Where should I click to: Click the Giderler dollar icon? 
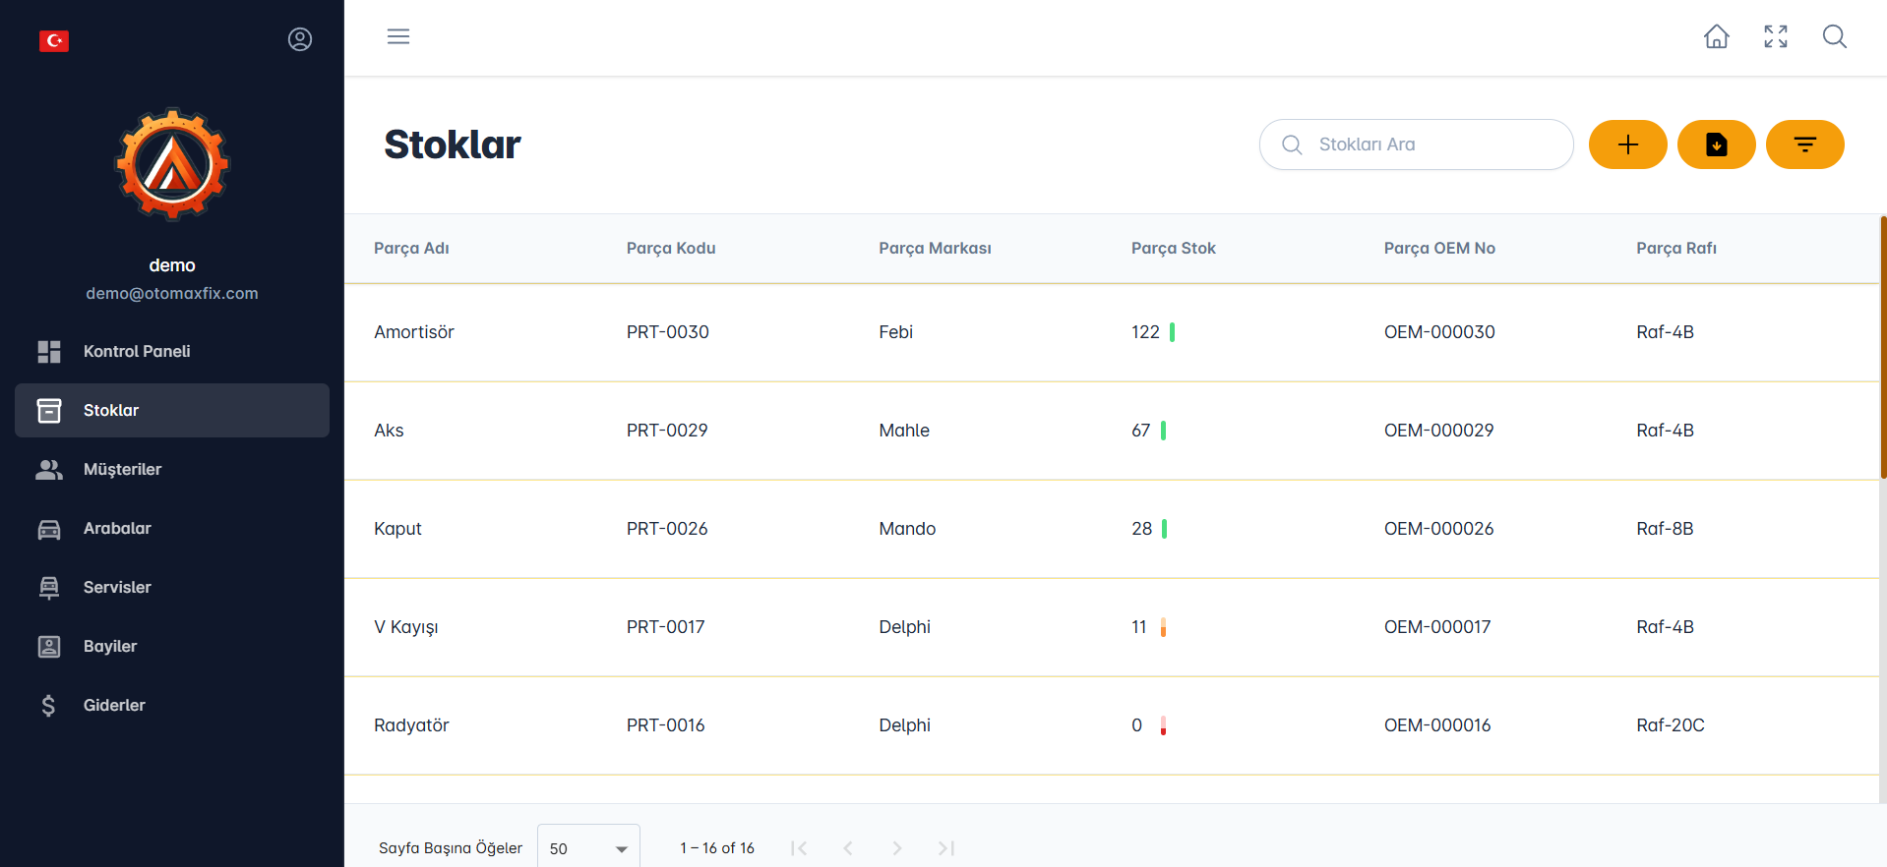[x=49, y=706]
